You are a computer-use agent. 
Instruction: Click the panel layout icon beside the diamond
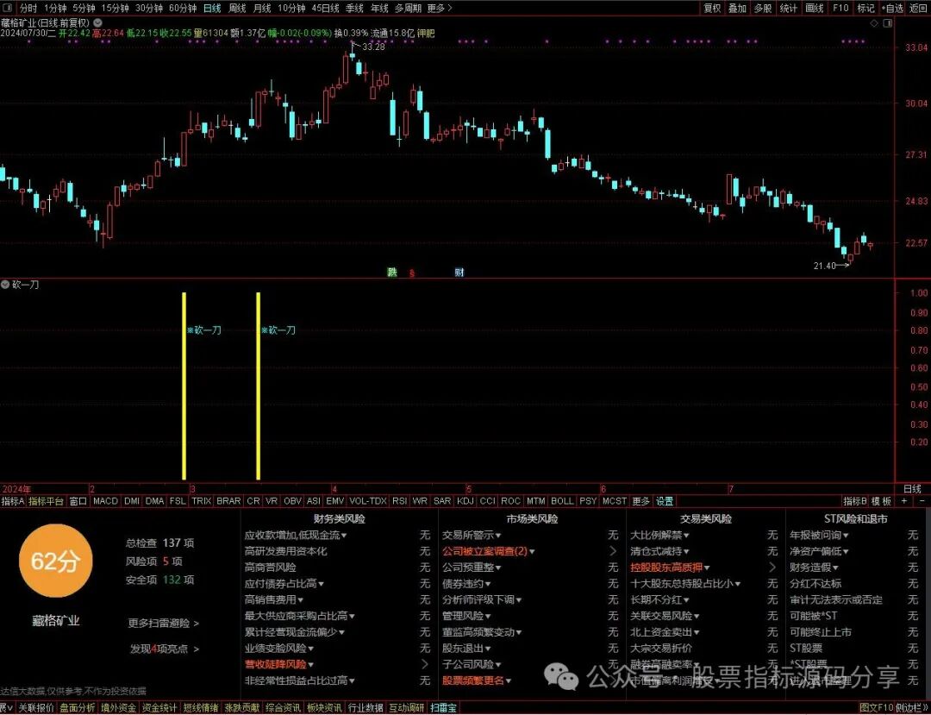coord(888,23)
